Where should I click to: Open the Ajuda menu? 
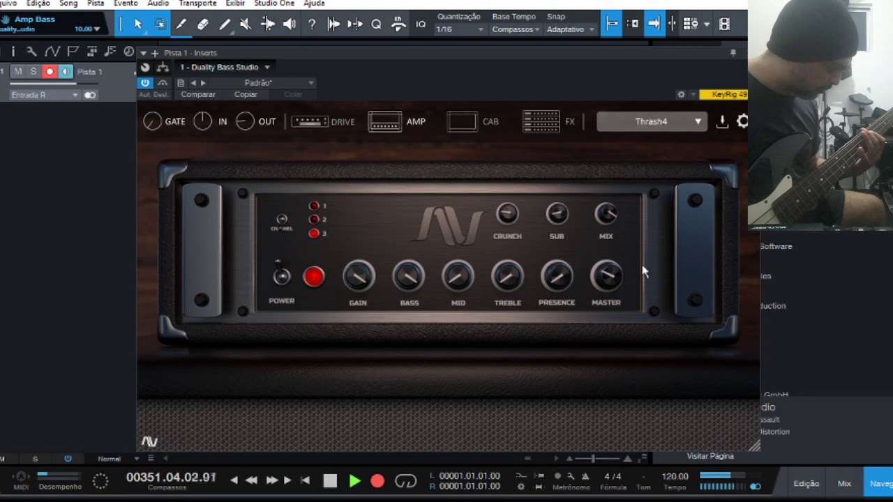tap(314, 3)
